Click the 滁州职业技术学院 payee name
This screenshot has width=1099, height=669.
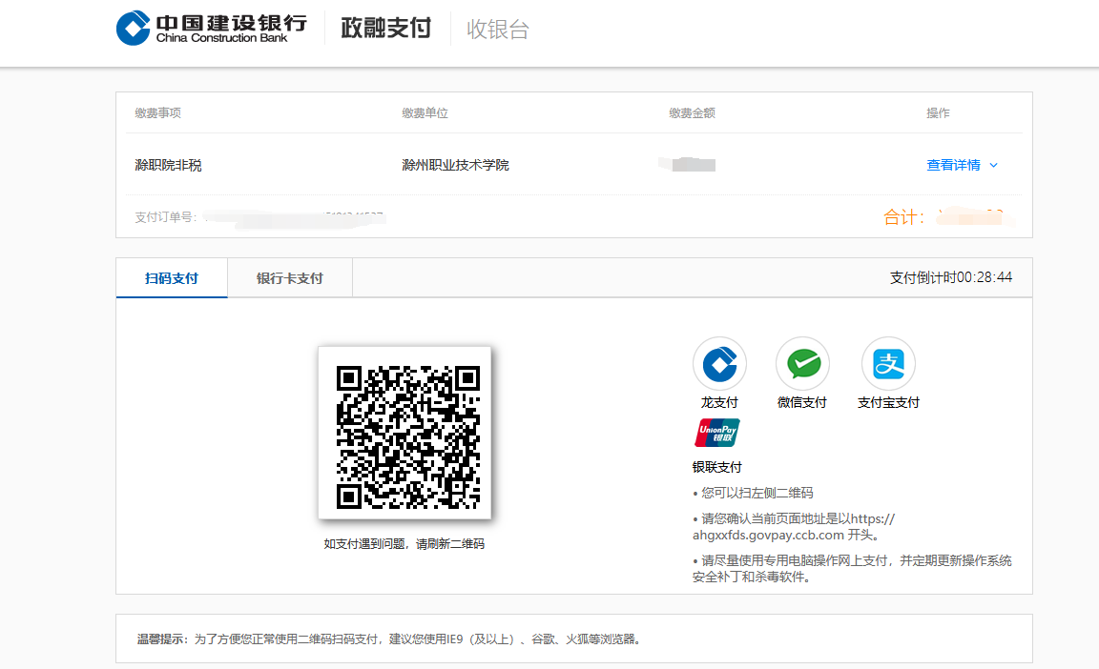click(x=455, y=166)
